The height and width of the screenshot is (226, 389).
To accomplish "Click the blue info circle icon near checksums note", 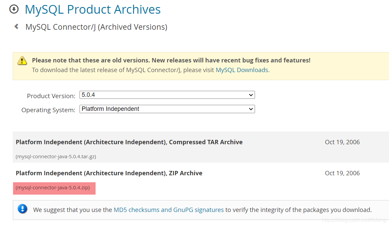I will (22, 210).
